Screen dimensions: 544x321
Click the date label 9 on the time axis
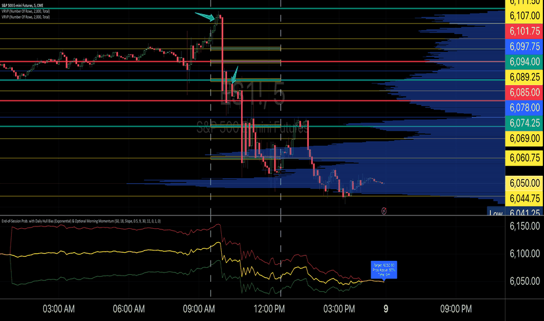coord(386,309)
